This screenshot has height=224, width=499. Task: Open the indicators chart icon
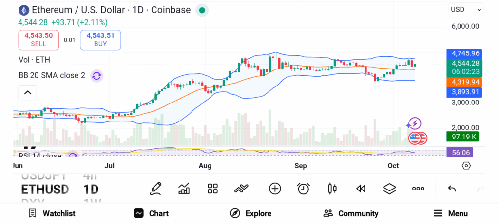coord(184,189)
